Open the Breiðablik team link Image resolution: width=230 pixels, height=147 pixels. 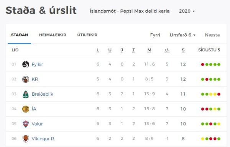point(43,94)
